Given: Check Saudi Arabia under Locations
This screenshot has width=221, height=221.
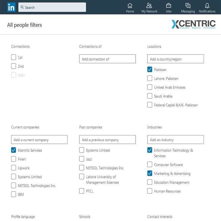Looking at the screenshot, I should (x=150, y=96).
